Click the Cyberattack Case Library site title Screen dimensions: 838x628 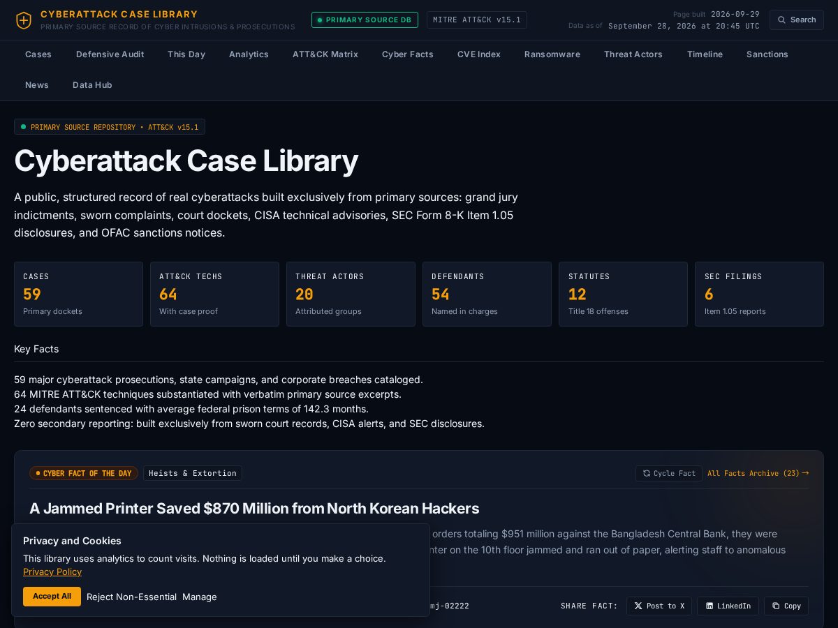pyautogui.click(x=119, y=14)
